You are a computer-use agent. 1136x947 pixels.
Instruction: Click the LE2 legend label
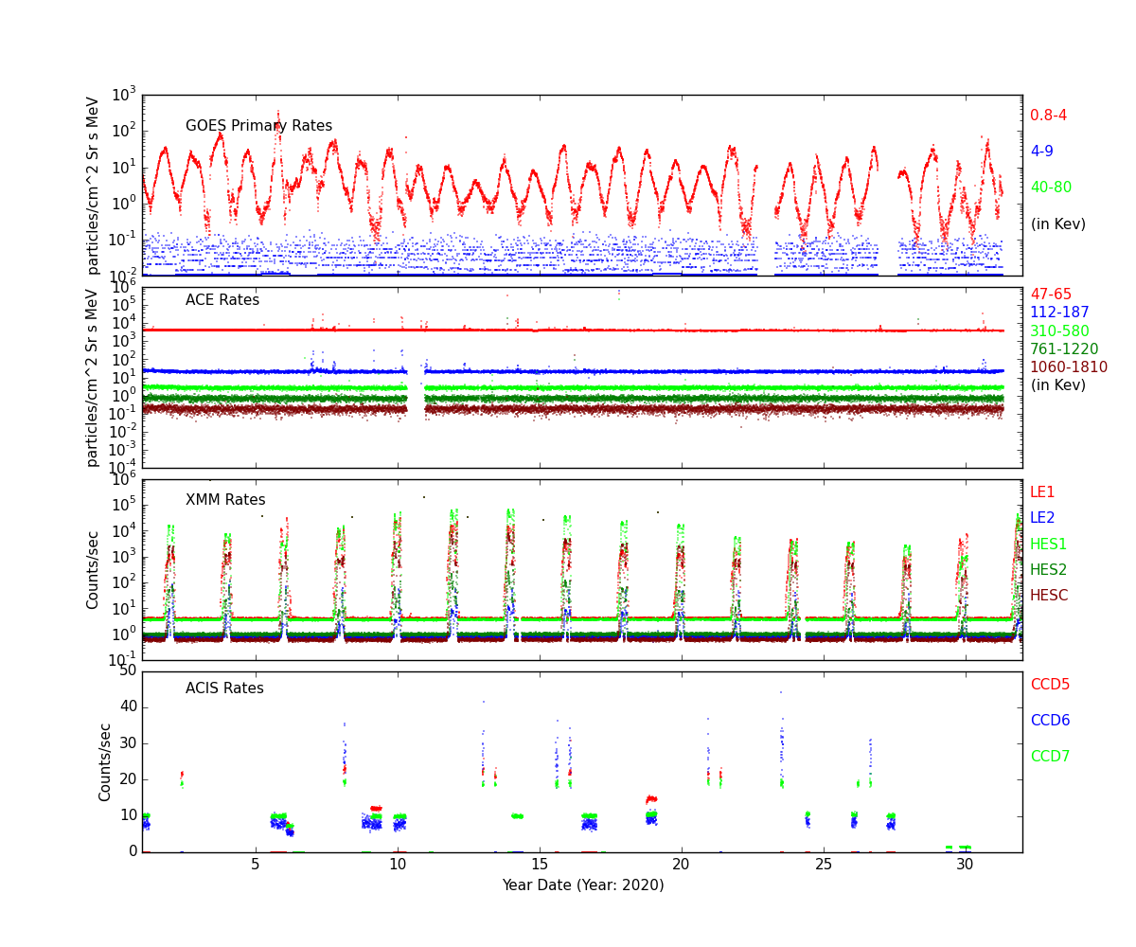click(1042, 518)
